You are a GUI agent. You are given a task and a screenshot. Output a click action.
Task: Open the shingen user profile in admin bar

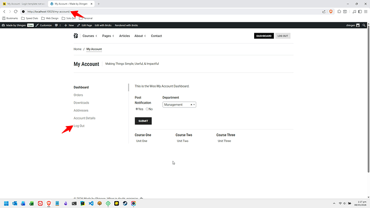click(x=353, y=25)
